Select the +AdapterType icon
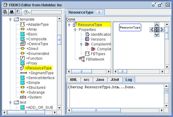This screenshot has width=173, height=117. [22, 24]
